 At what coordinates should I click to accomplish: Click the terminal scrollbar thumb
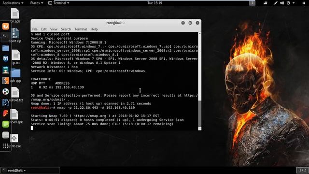(199, 114)
